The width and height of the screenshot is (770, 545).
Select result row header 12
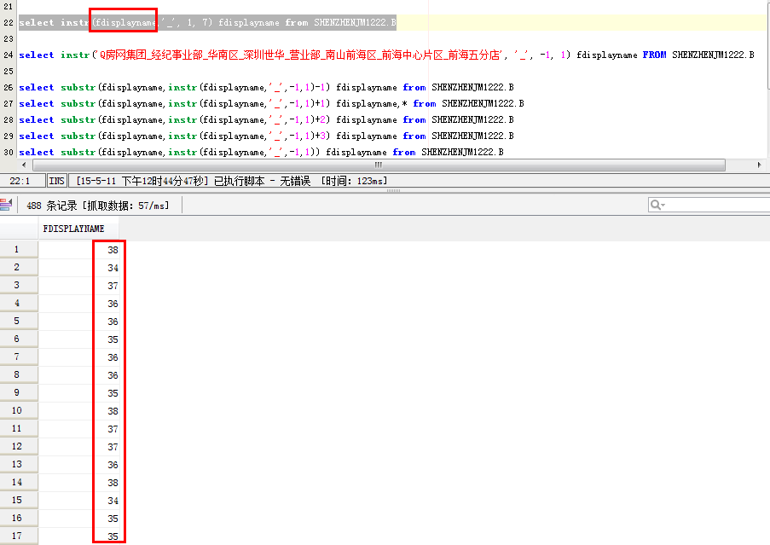(19, 446)
